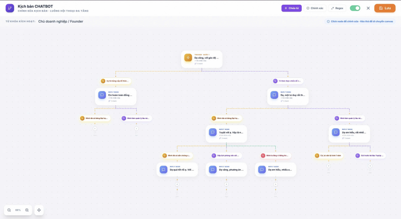Click the 'Click node để chỉnh sửa' hint
The width and height of the screenshot is (401, 219).
click(360, 21)
